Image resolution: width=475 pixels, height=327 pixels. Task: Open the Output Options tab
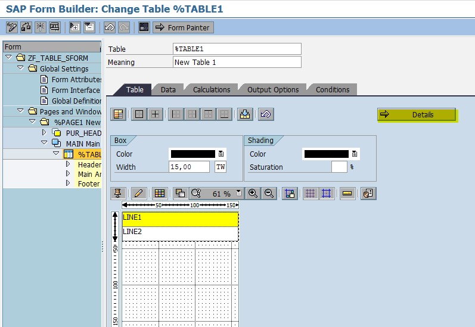273,89
